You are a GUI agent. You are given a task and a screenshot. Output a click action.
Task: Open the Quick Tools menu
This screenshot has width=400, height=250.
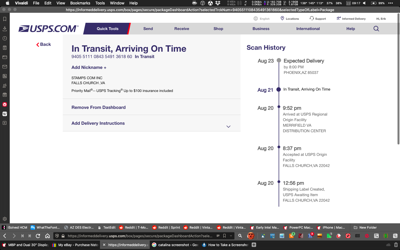point(107,29)
